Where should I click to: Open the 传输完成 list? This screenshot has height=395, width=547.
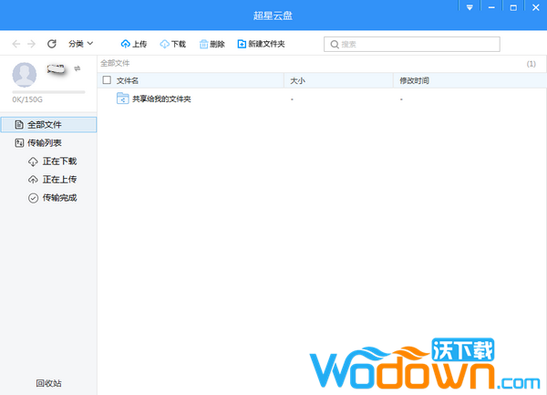(x=52, y=198)
